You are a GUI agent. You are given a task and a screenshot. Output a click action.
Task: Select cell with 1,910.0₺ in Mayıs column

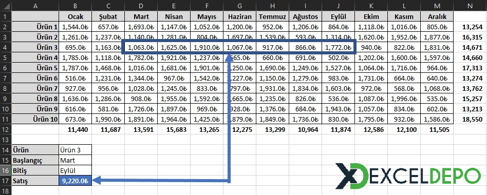[x=207, y=47]
